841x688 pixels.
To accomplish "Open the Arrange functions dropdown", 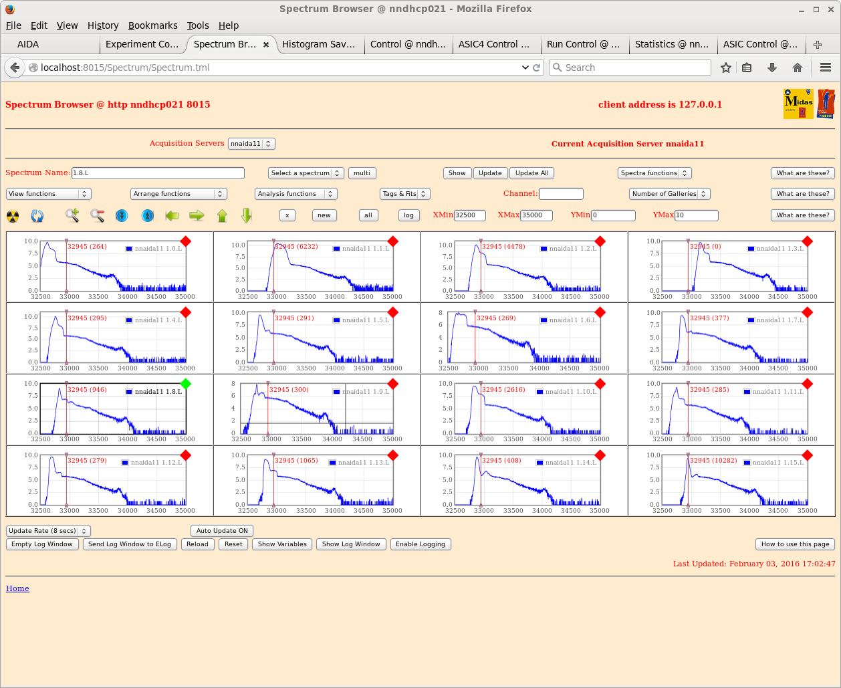I will (x=179, y=194).
